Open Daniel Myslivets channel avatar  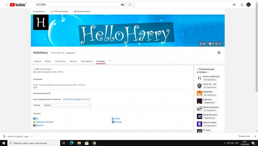tap(199, 116)
